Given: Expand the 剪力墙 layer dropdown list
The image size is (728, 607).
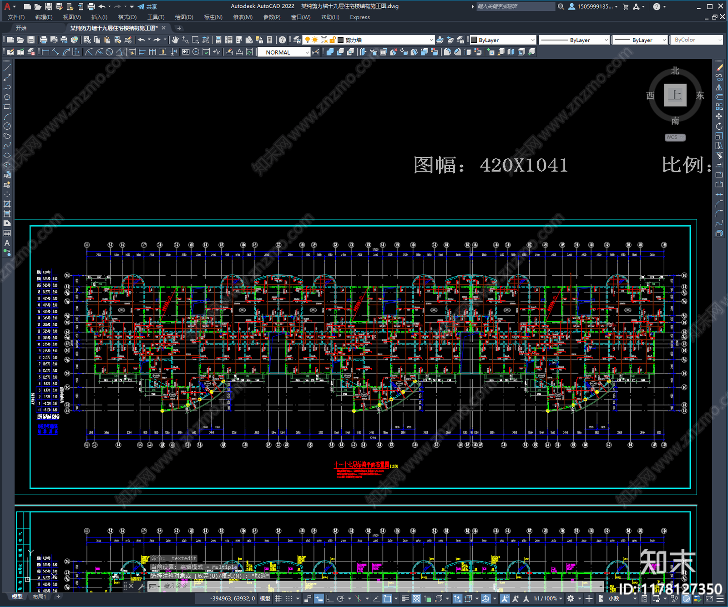Looking at the screenshot, I should point(431,40).
